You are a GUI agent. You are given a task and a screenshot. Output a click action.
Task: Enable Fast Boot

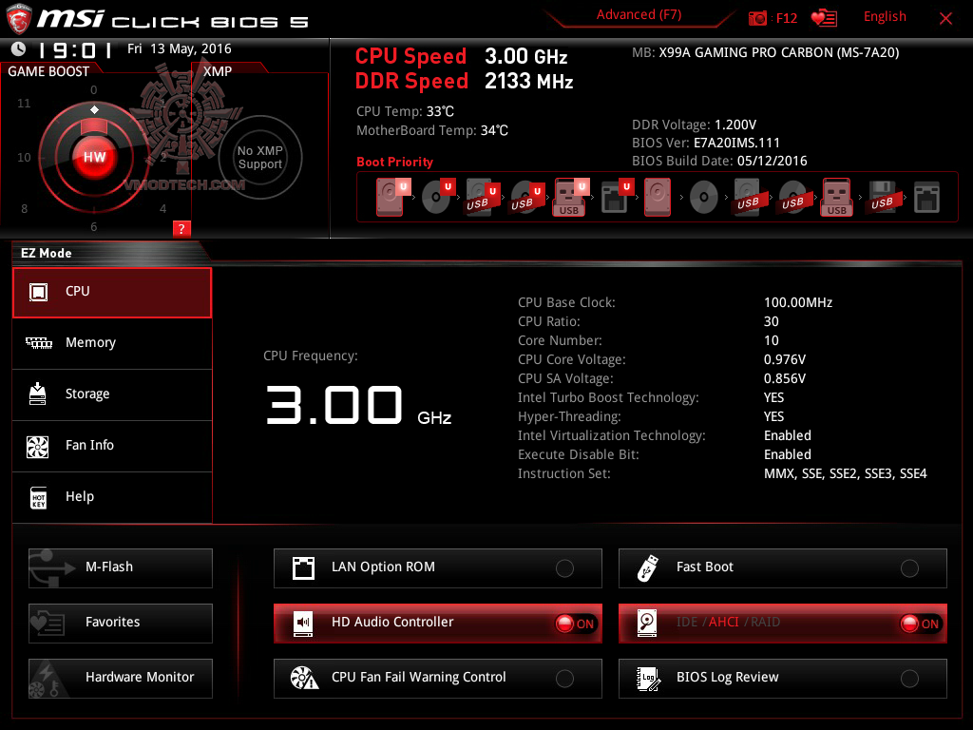tap(783, 567)
